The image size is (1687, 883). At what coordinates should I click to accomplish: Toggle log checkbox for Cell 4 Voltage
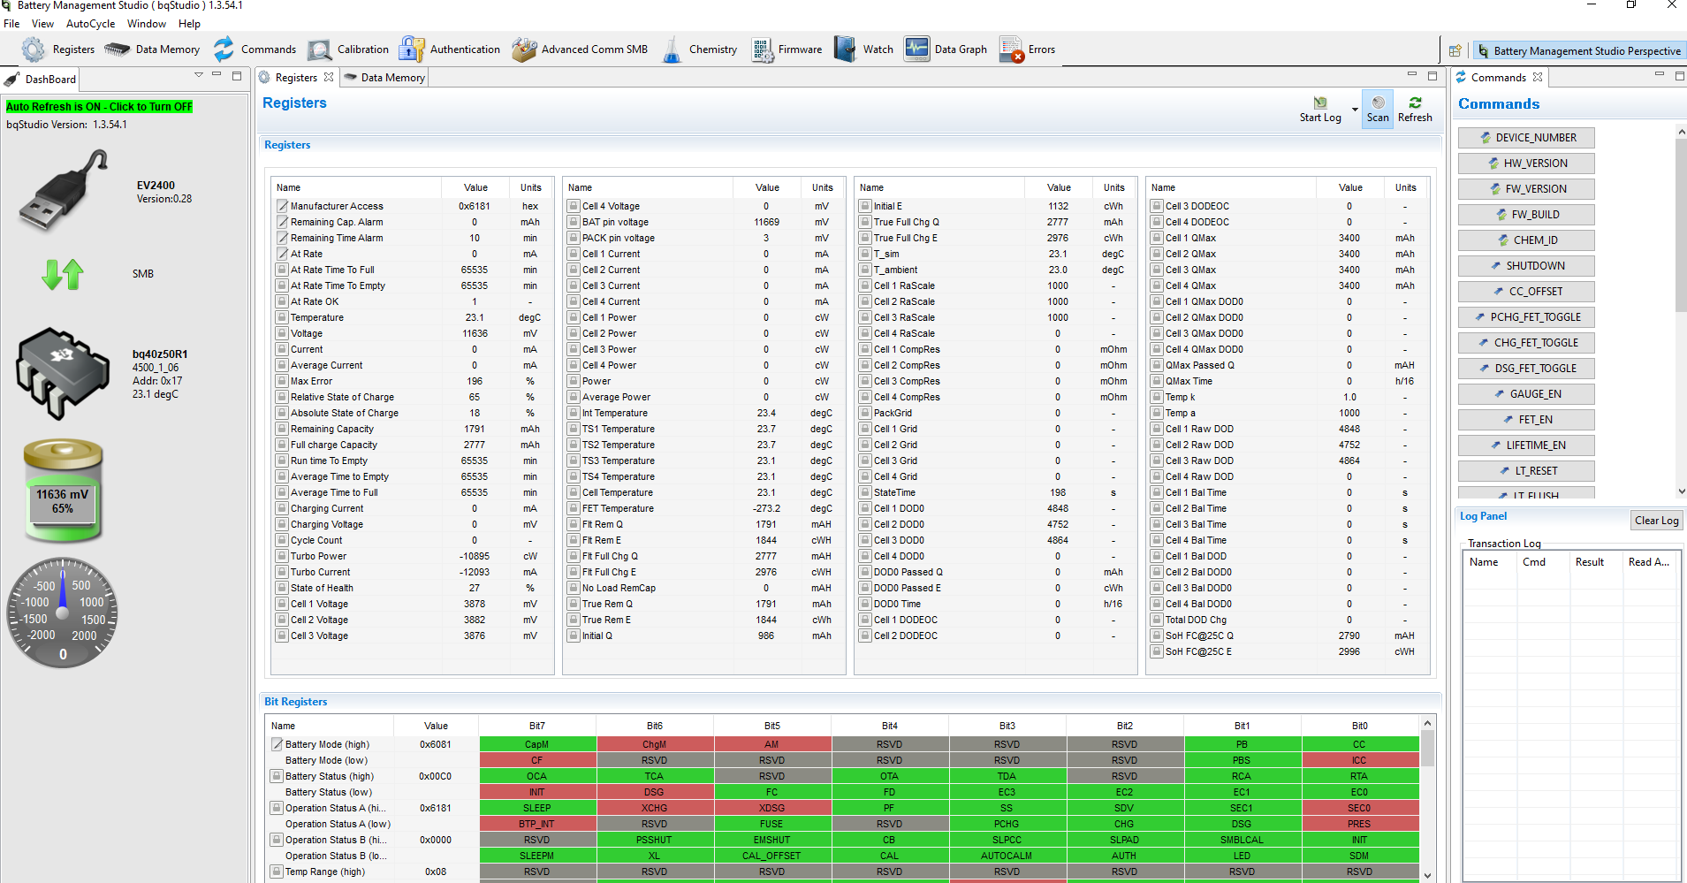[574, 206]
